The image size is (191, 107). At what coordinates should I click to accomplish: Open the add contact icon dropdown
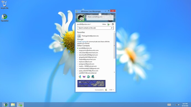point(109,24)
